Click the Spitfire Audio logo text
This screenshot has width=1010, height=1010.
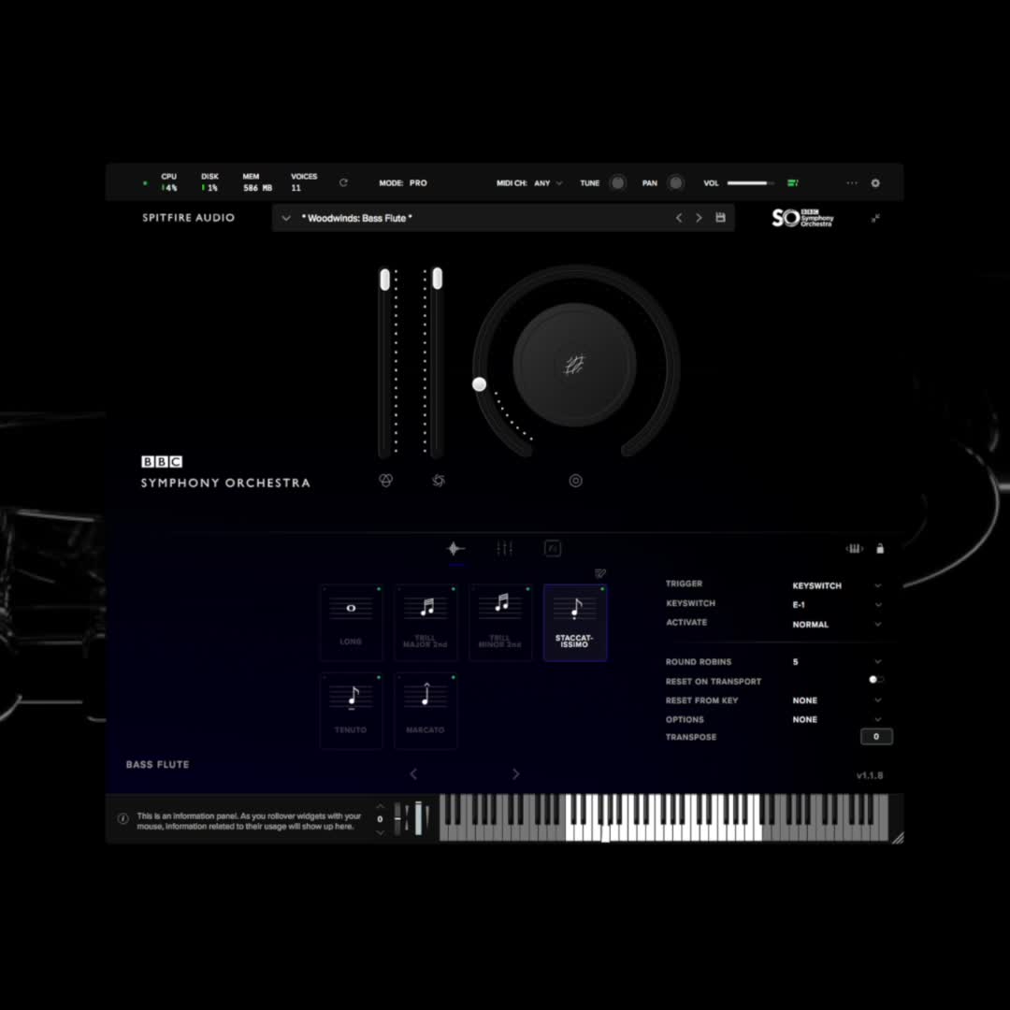click(x=188, y=218)
